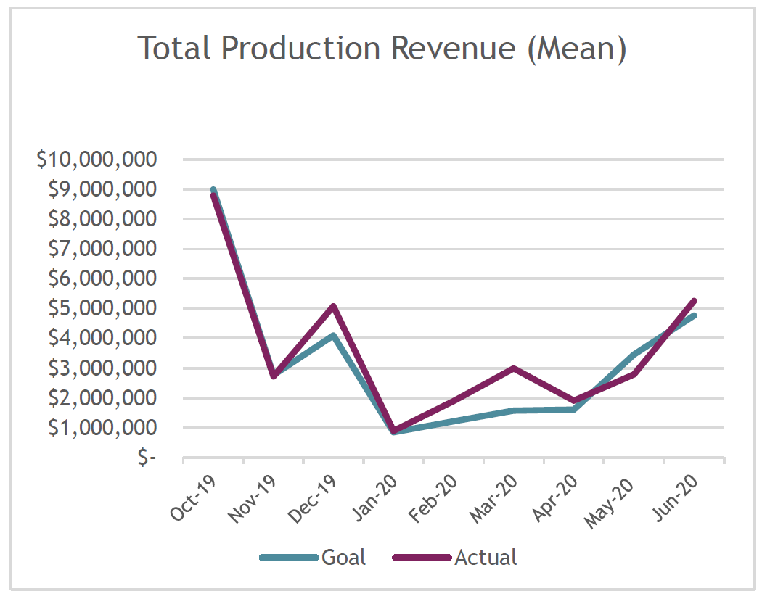
Task: Select the $10,000,000 axis label
Action: pos(97,160)
